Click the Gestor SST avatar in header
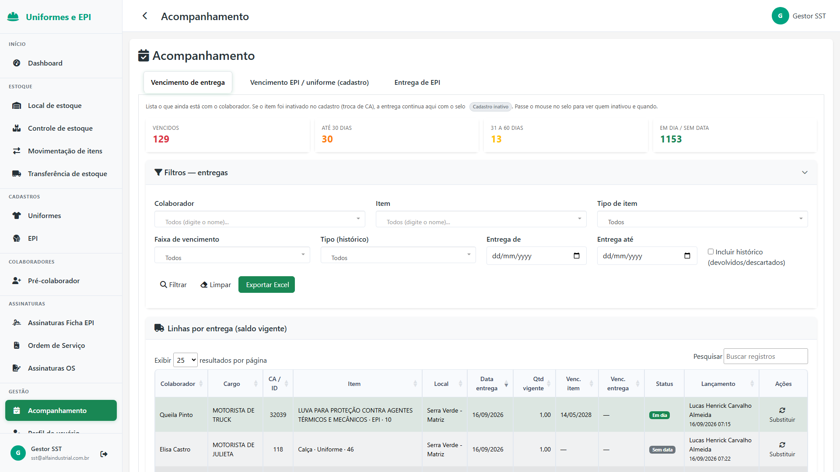Screen dimensions: 840x472 pos(780,16)
